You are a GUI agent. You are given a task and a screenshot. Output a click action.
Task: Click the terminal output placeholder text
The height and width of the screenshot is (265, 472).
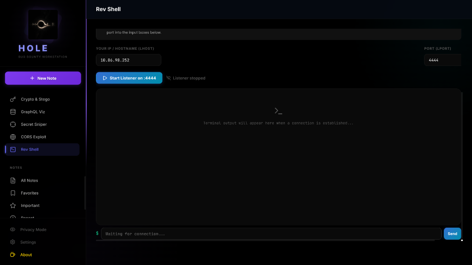click(278, 123)
